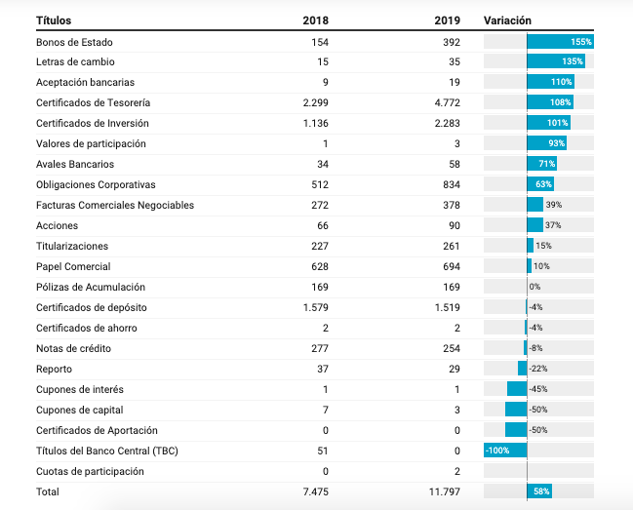633x510 pixels.
Task: Select Certificados de Tesorería row label
Action: click(x=94, y=103)
